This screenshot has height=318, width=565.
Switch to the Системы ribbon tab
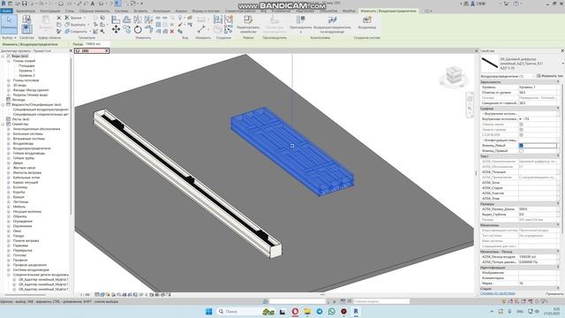(x=122, y=11)
